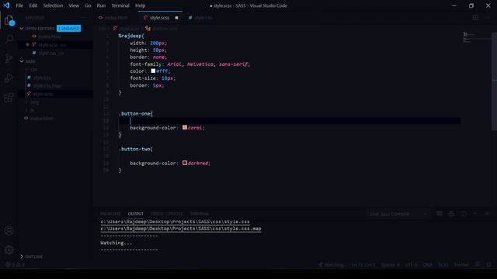Screen dimensions: 497x279
Task: Click Ln/Col indicator in status bar
Action: tap(363, 264)
